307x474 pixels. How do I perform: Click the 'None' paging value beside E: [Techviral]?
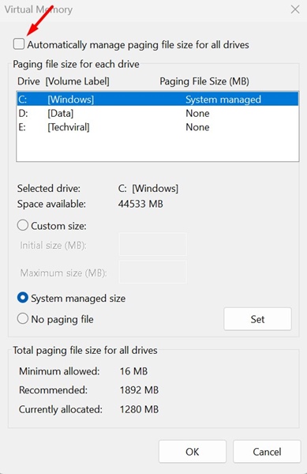[197, 127]
